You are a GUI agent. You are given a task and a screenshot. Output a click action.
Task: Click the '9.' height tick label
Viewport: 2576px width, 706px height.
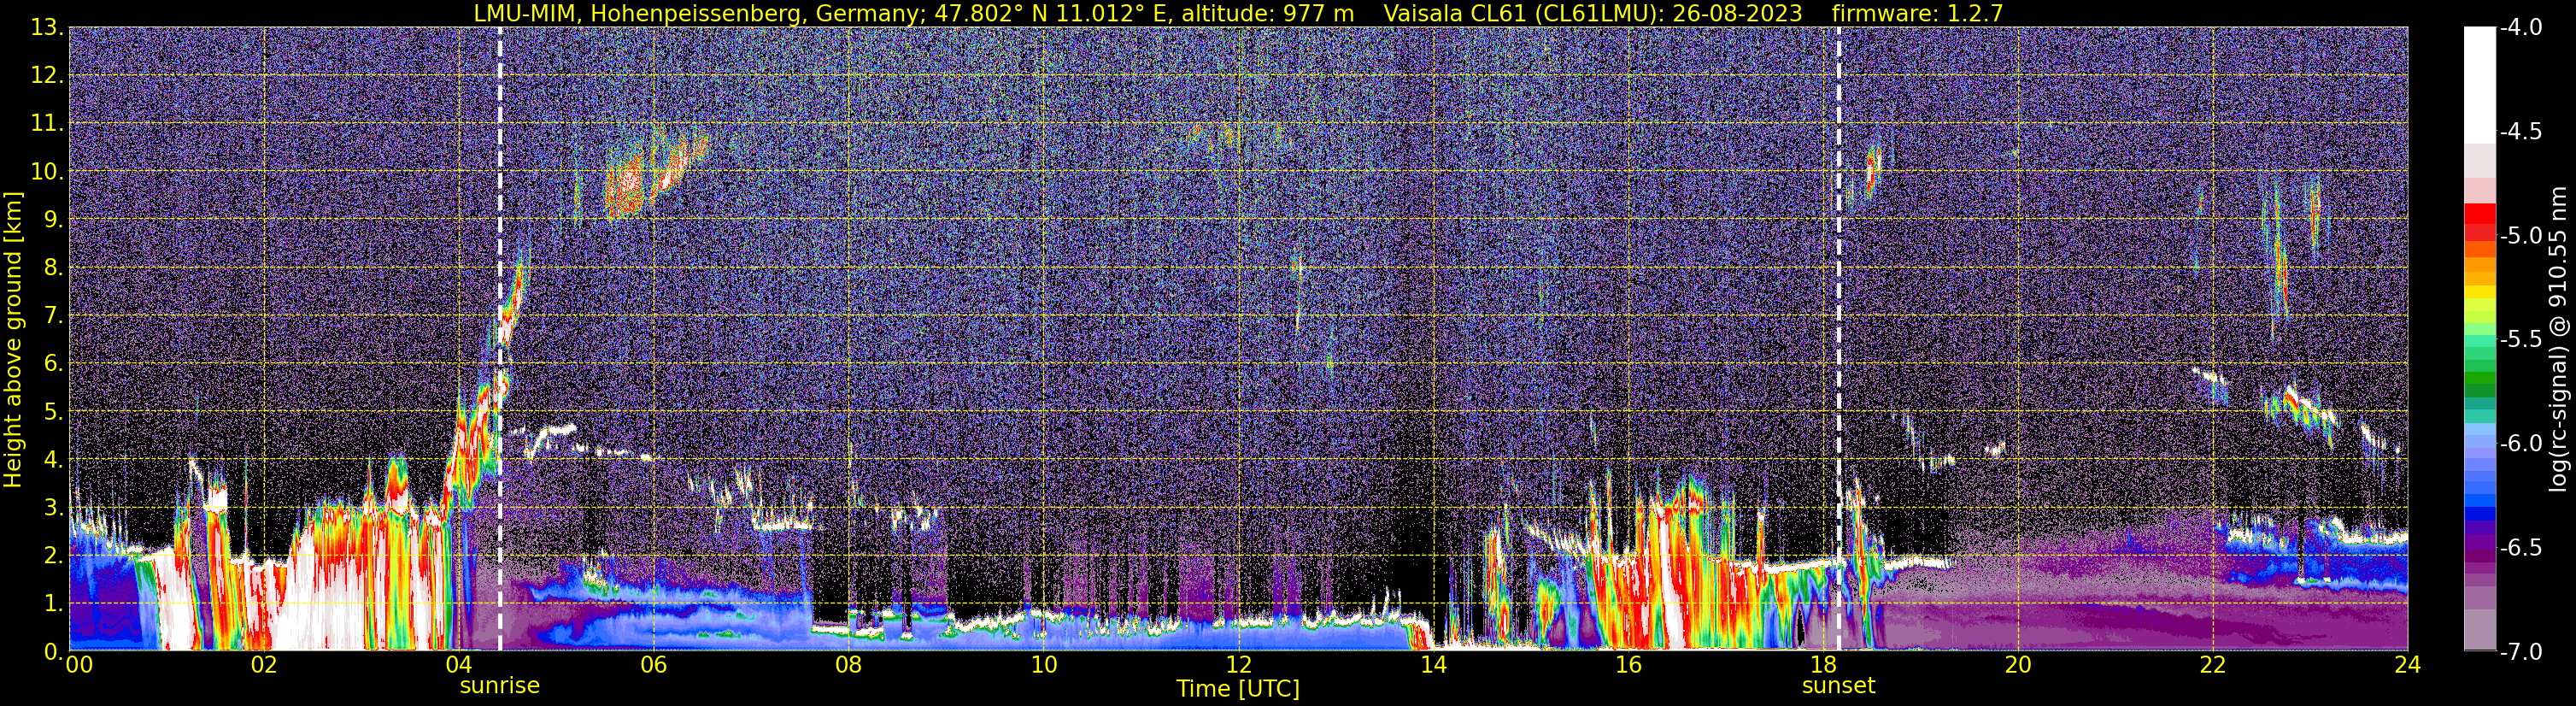click(54, 220)
